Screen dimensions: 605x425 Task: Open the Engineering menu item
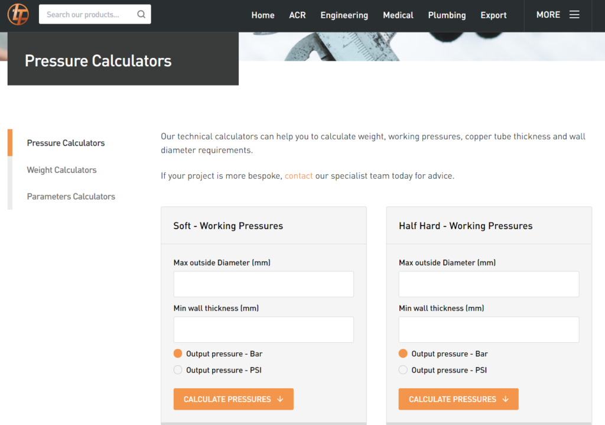tap(344, 15)
